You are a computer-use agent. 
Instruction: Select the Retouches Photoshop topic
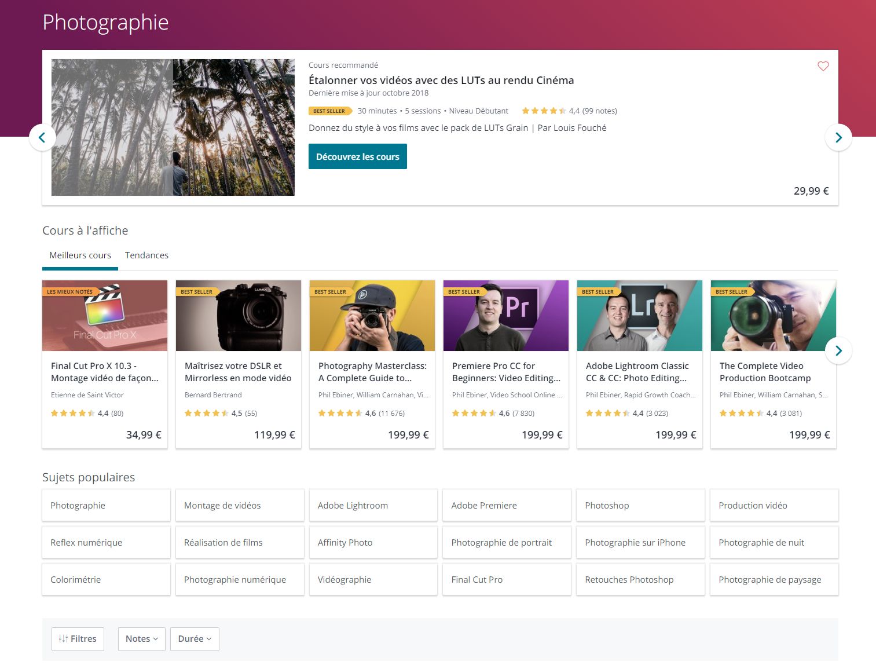[640, 579]
